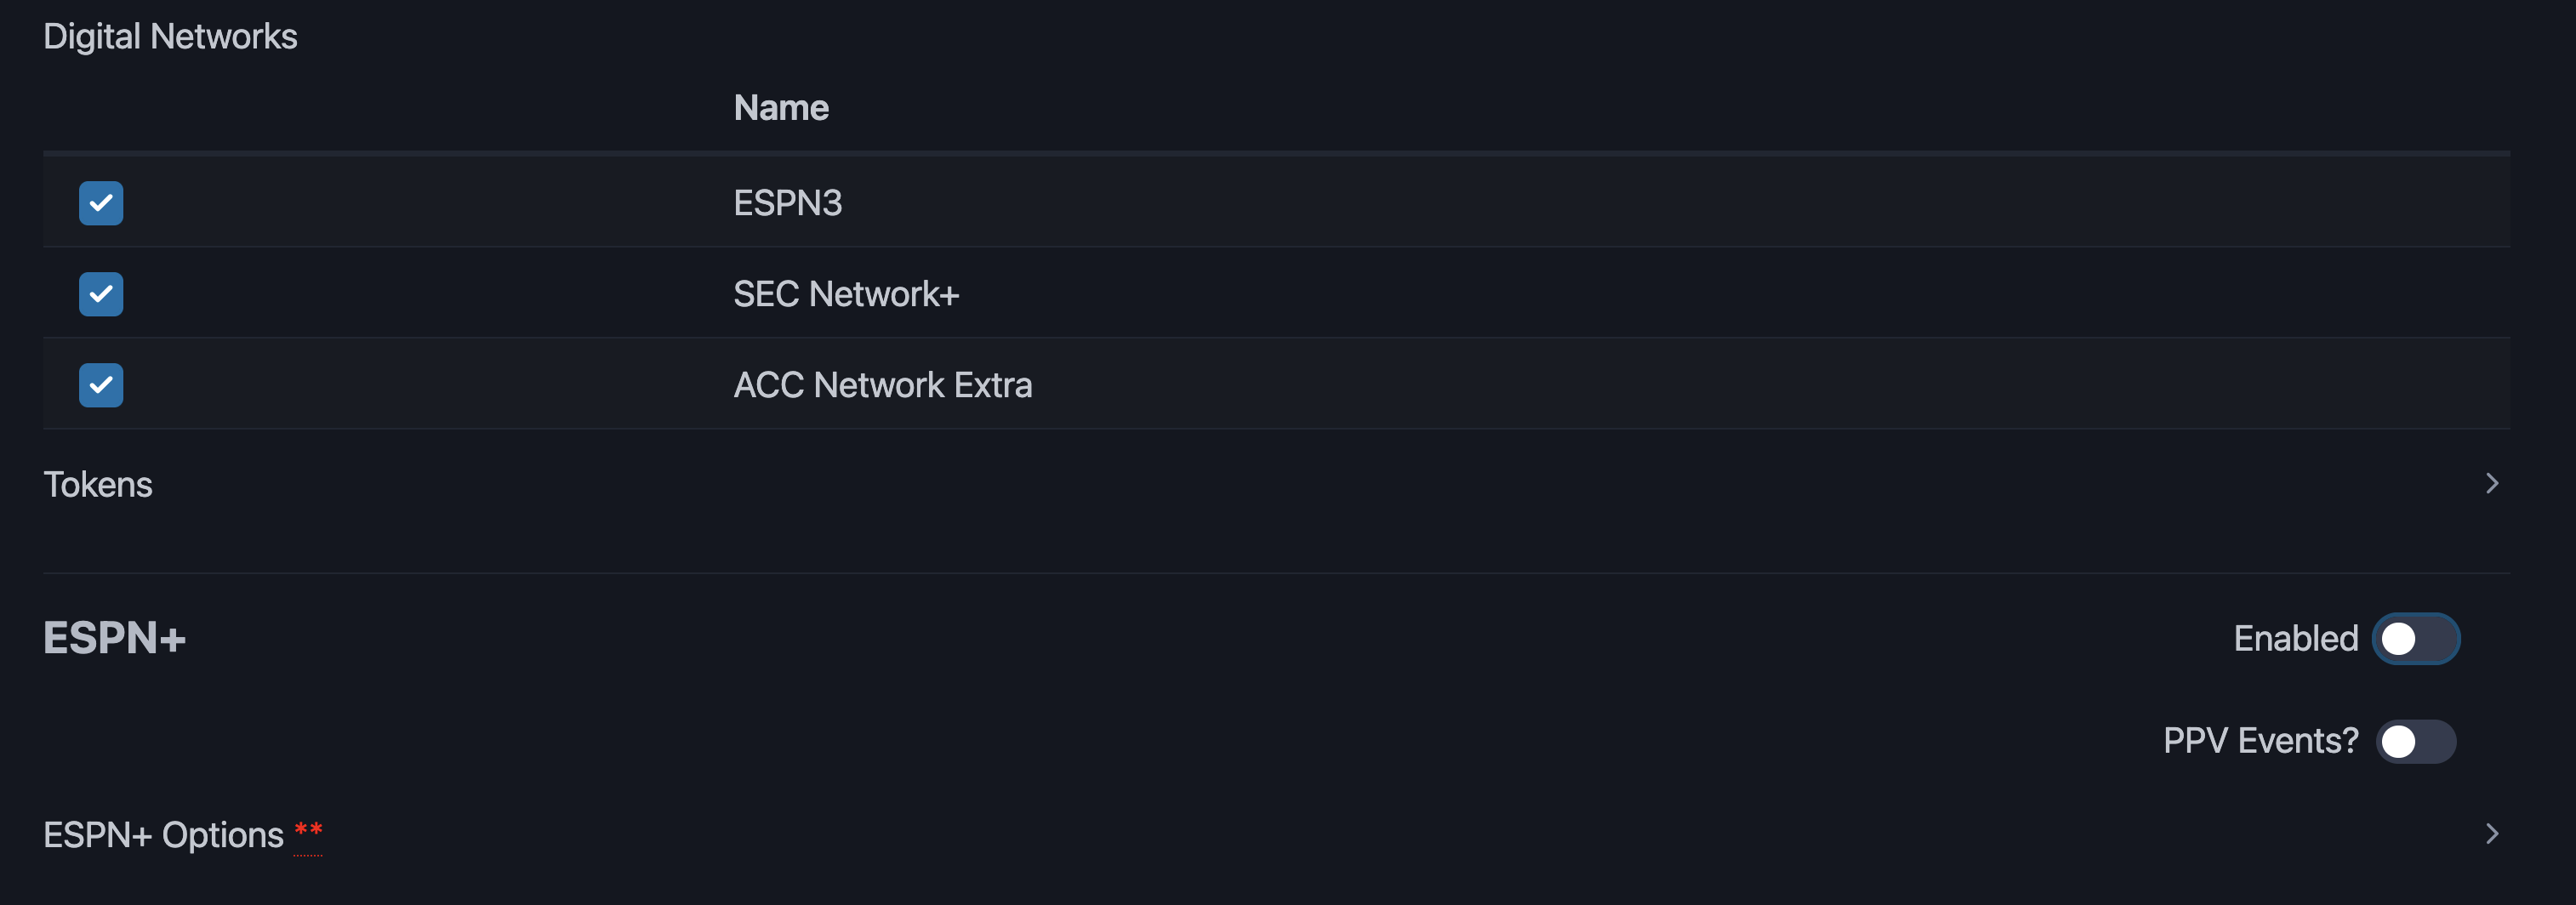Uncheck the SEC Network+ checkbox

click(101, 294)
